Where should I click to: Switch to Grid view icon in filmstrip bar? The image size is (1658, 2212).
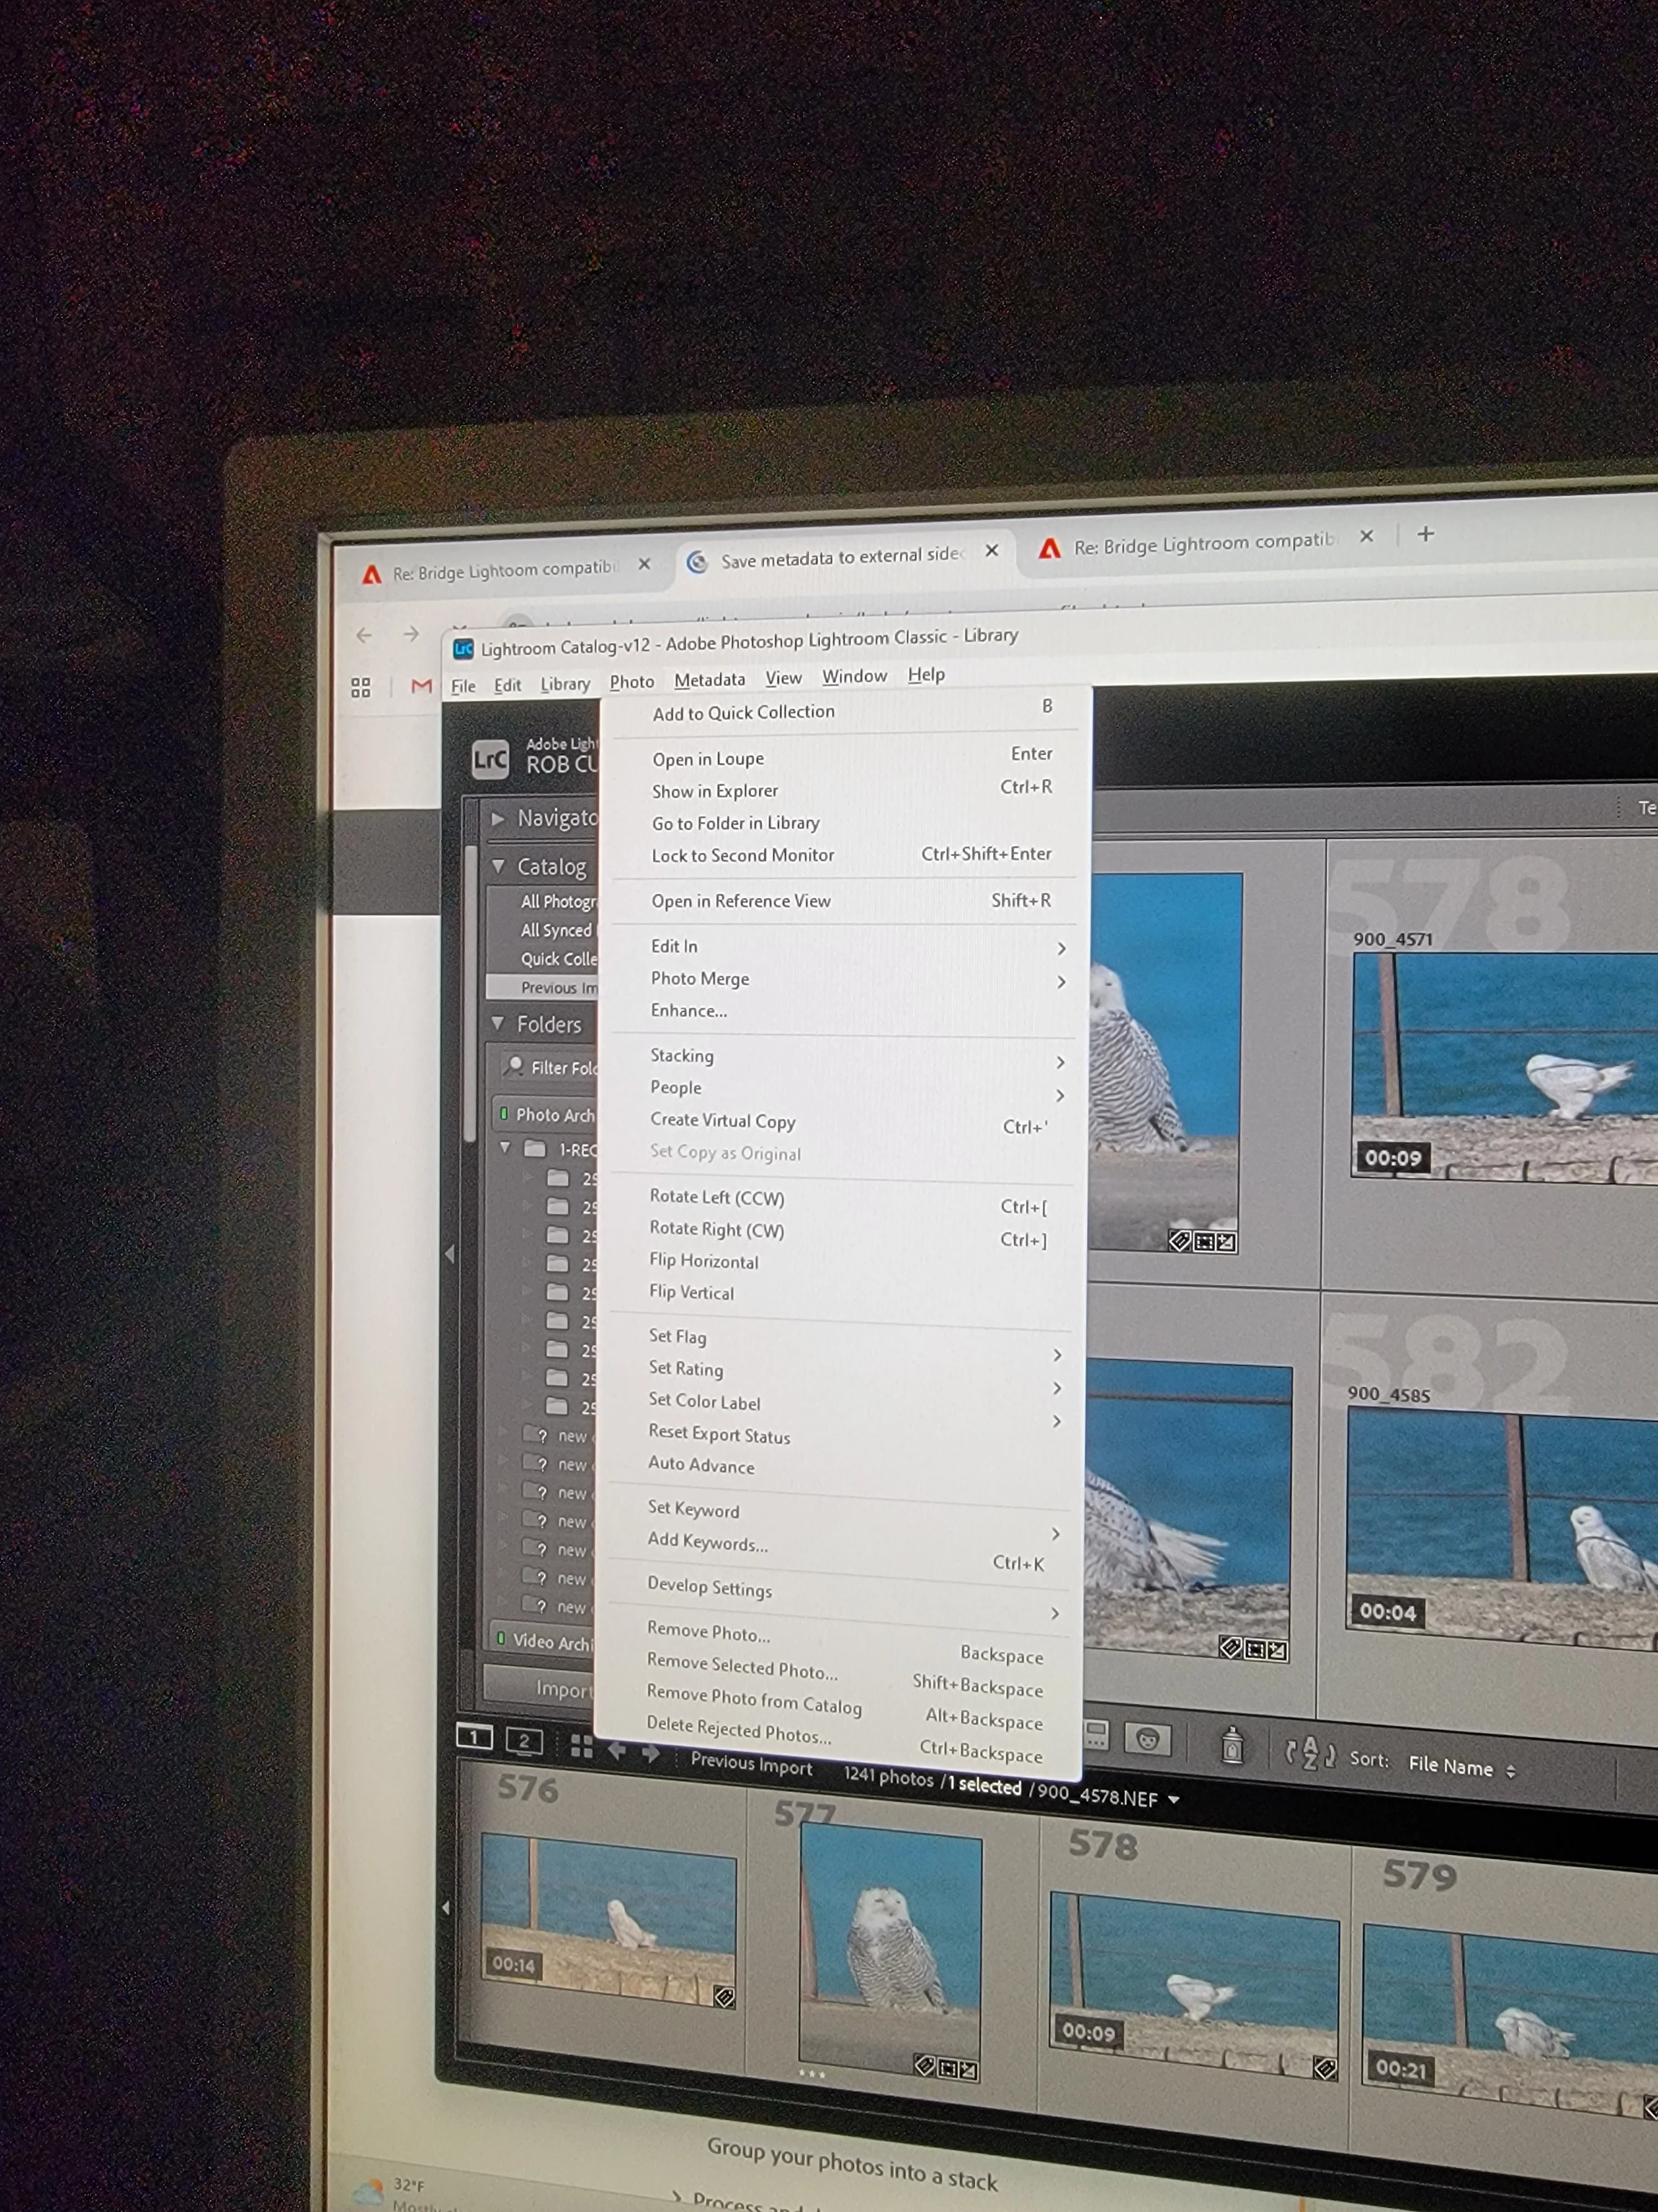tap(581, 1746)
